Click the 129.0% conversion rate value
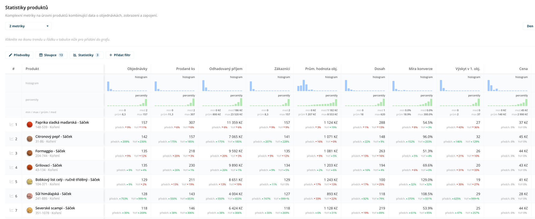The width and height of the screenshot is (535, 219). pyautogui.click(x=427, y=180)
